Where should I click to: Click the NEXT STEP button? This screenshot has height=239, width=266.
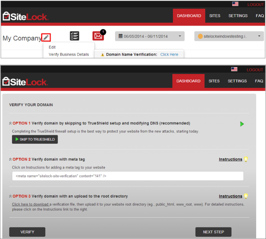point(214,232)
